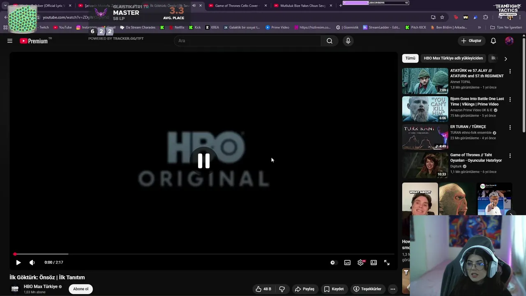
Task: Open Ahmet TOPAL channel link
Action: pos(460,82)
